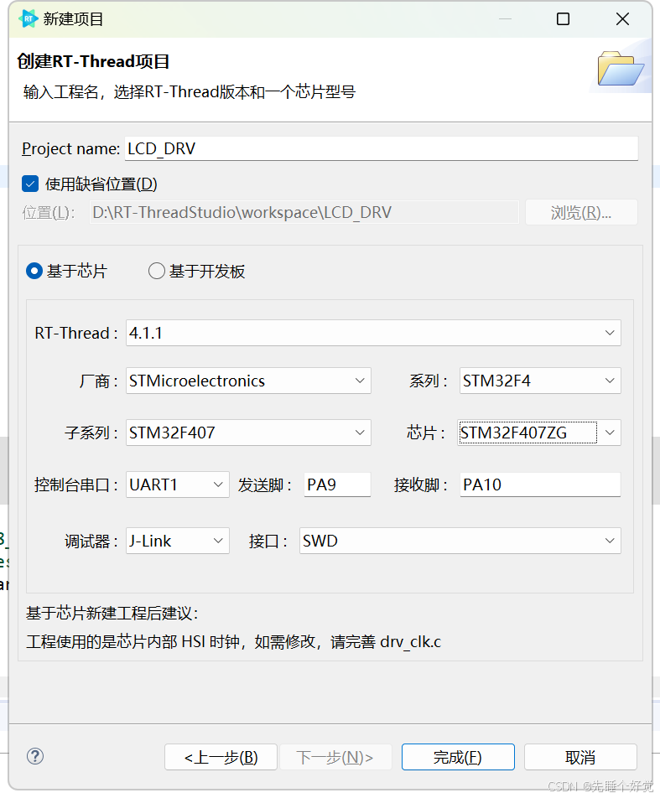
Task: Open the 厂商 STMicroelectronics dropdown
Action: [x=248, y=381]
